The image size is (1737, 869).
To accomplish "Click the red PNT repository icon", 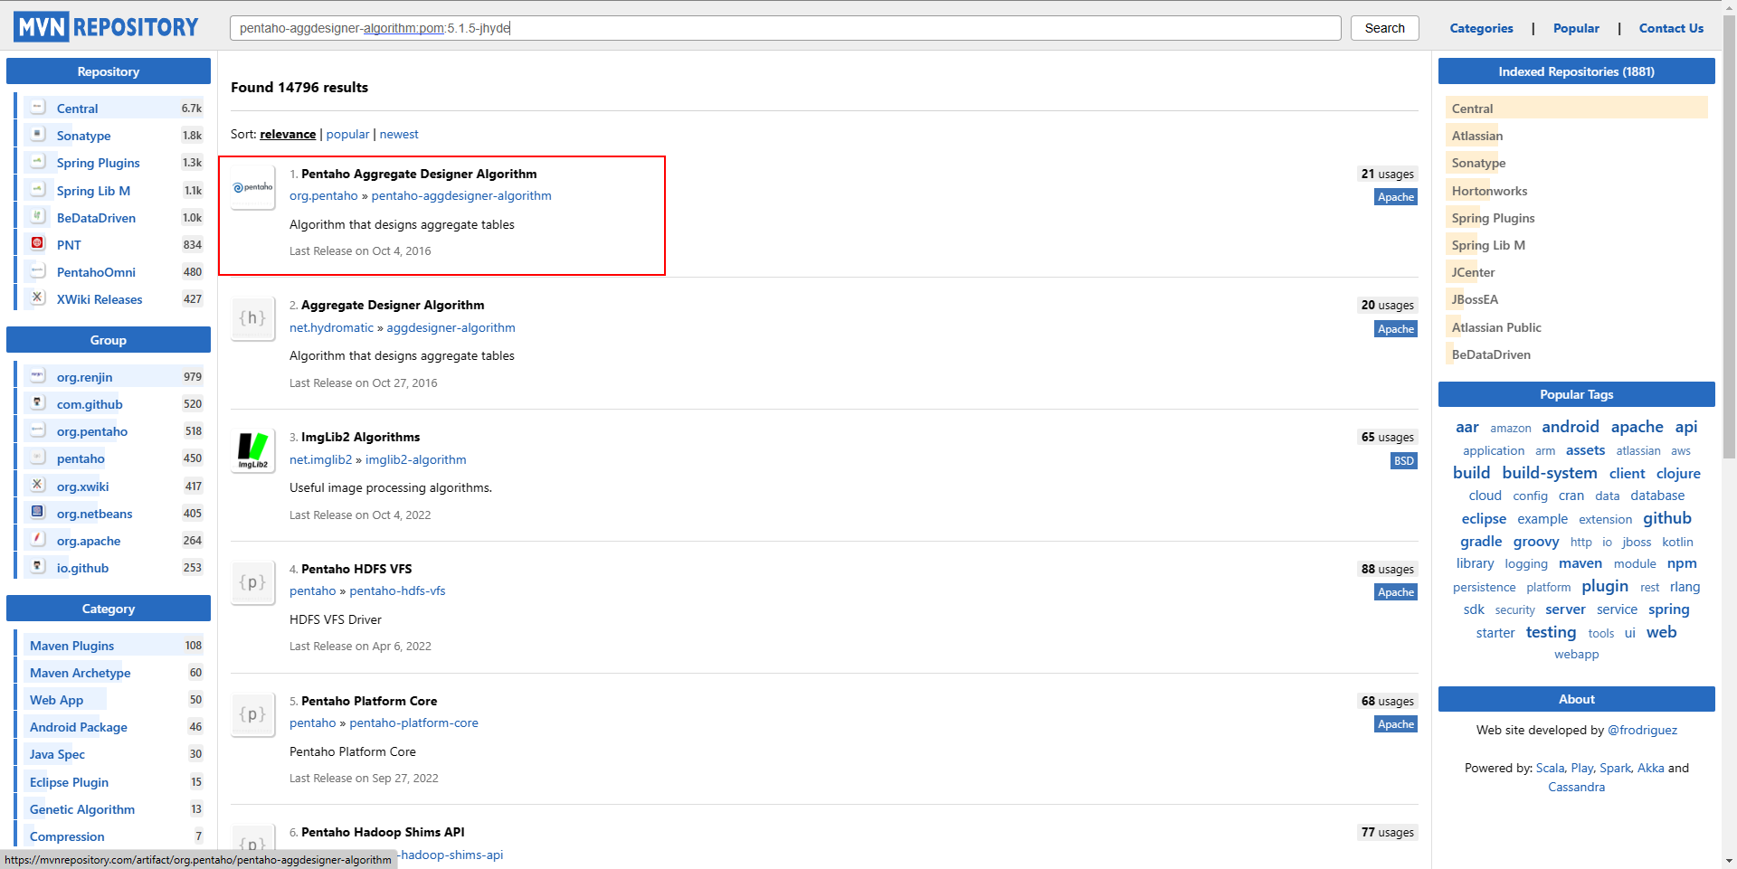I will point(38,243).
